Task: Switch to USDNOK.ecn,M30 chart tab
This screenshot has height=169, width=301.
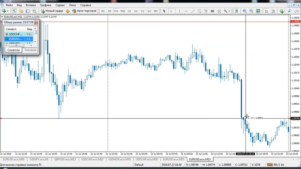Action: [119, 159]
